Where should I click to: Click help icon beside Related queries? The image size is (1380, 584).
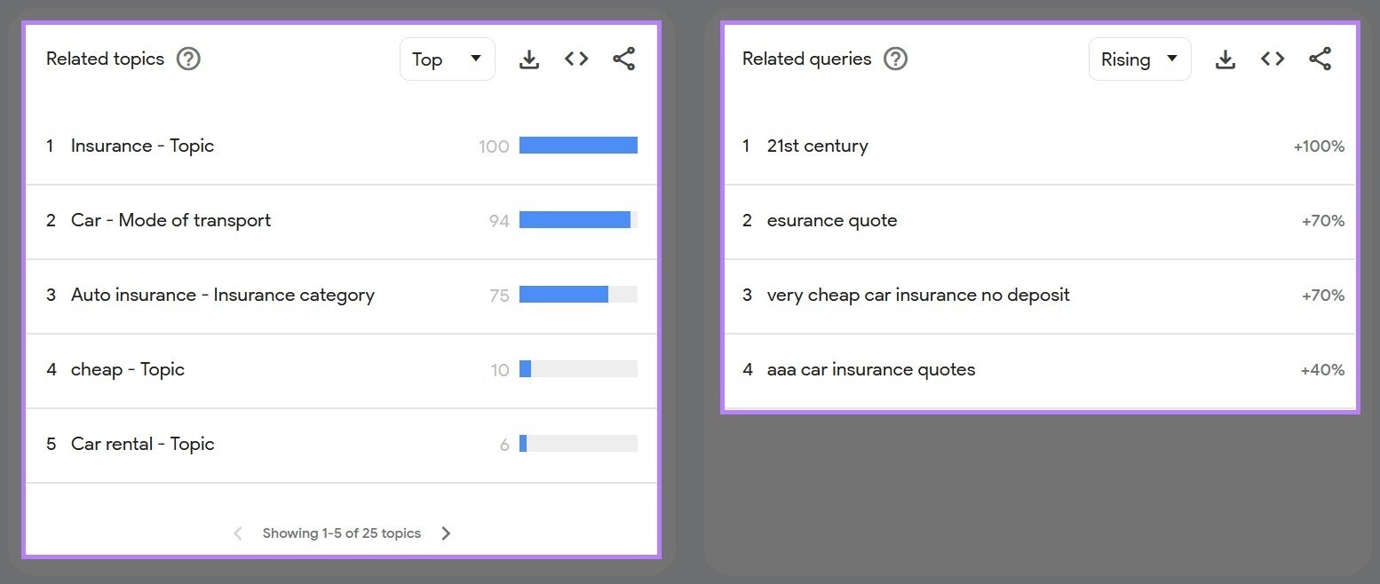click(895, 59)
